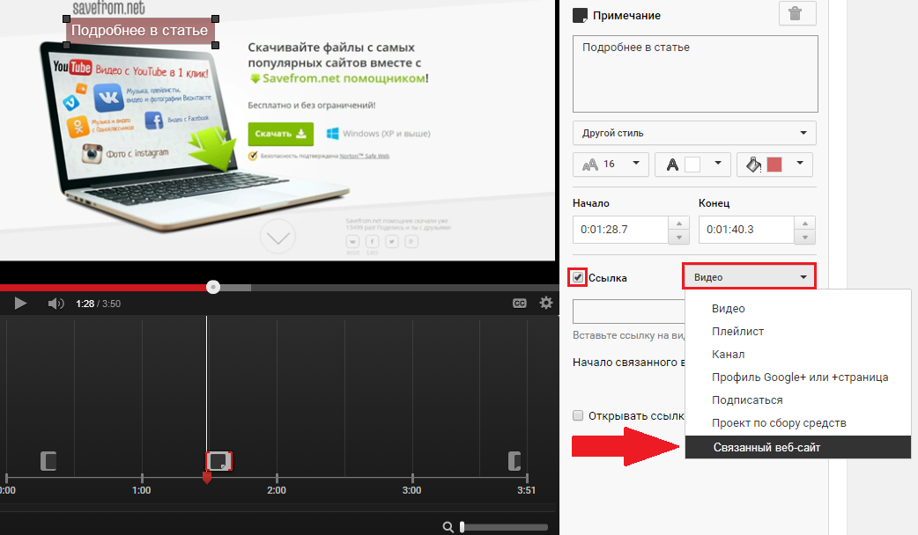Click the white text color swatch

(x=692, y=165)
